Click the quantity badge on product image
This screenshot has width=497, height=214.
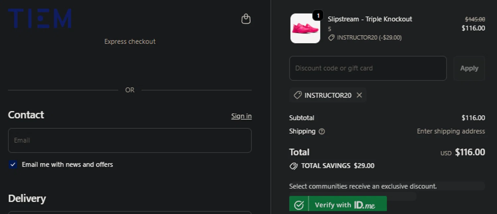click(318, 15)
